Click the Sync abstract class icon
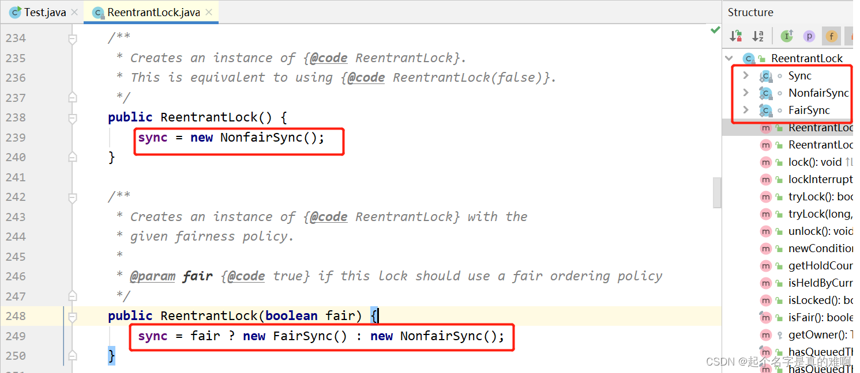 (765, 75)
